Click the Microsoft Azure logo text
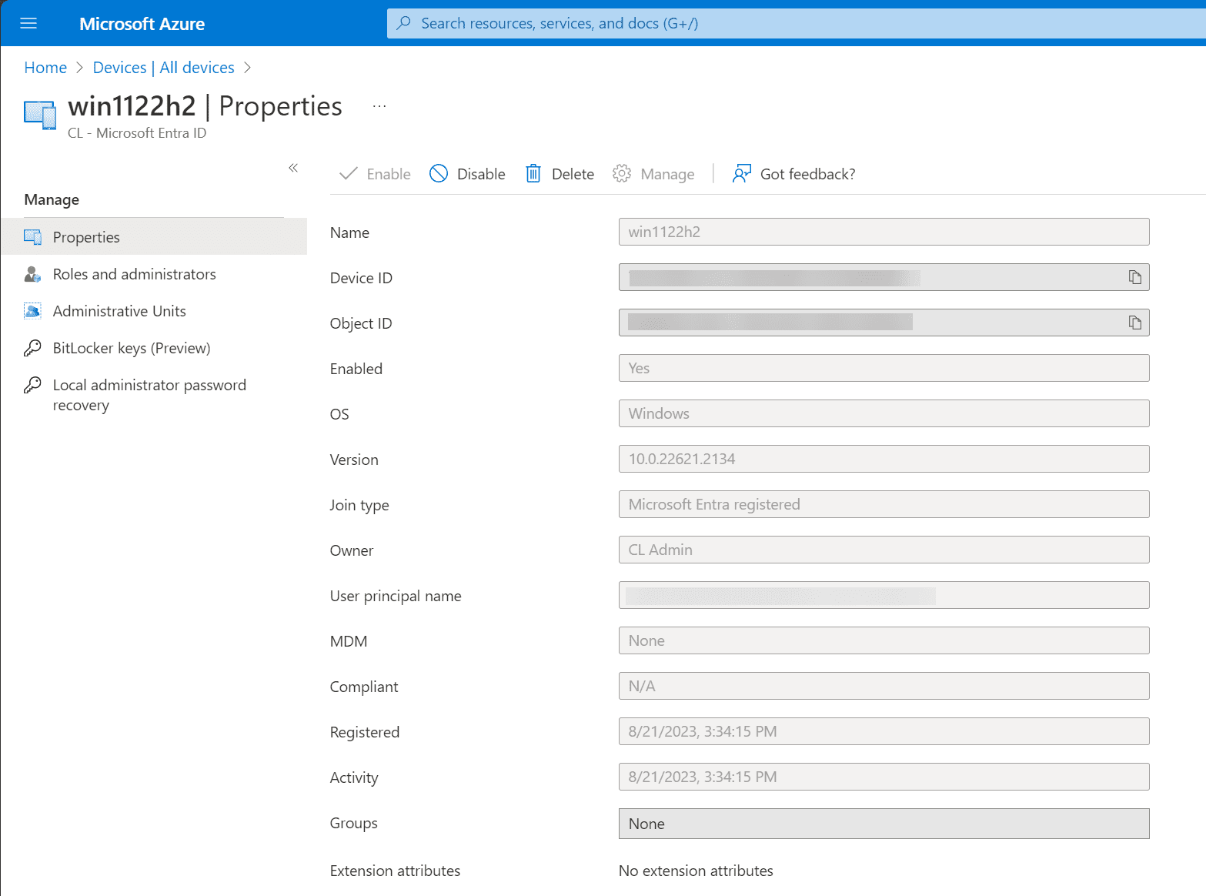This screenshot has height=896, width=1206. click(142, 24)
